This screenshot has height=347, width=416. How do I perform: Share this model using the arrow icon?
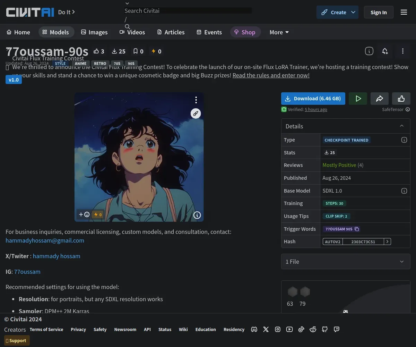pyautogui.click(x=380, y=99)
